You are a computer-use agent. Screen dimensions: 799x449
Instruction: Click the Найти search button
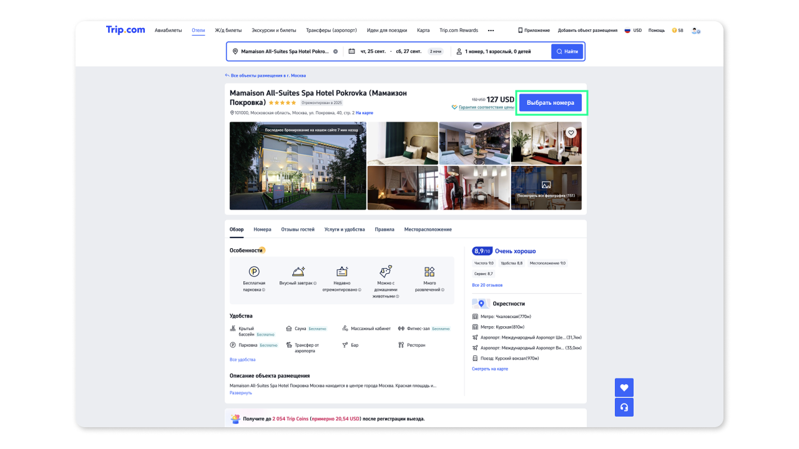(567, 52)
